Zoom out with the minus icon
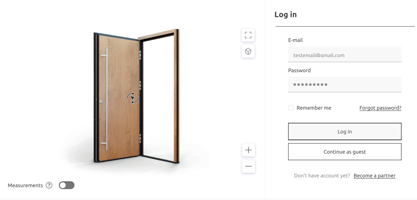 (x=248, y=166)
